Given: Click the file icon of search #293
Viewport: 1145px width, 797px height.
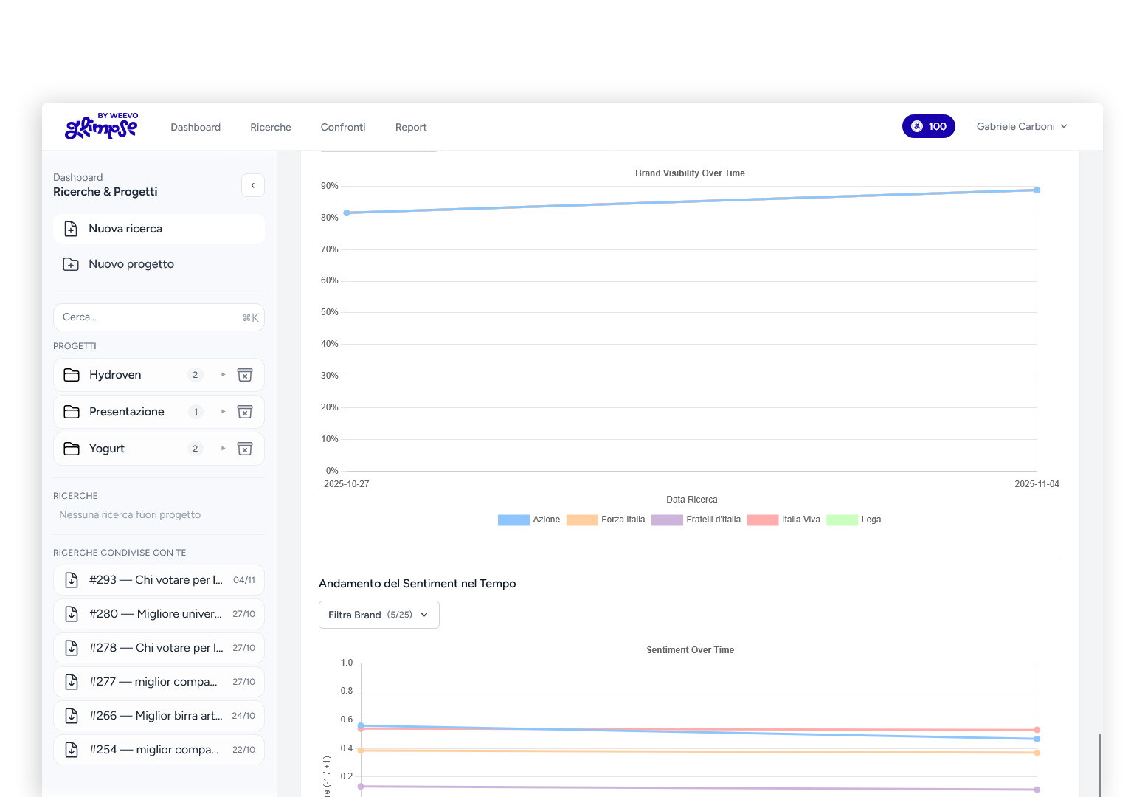Looking at the screenshot, I should [x=72, y=580].
